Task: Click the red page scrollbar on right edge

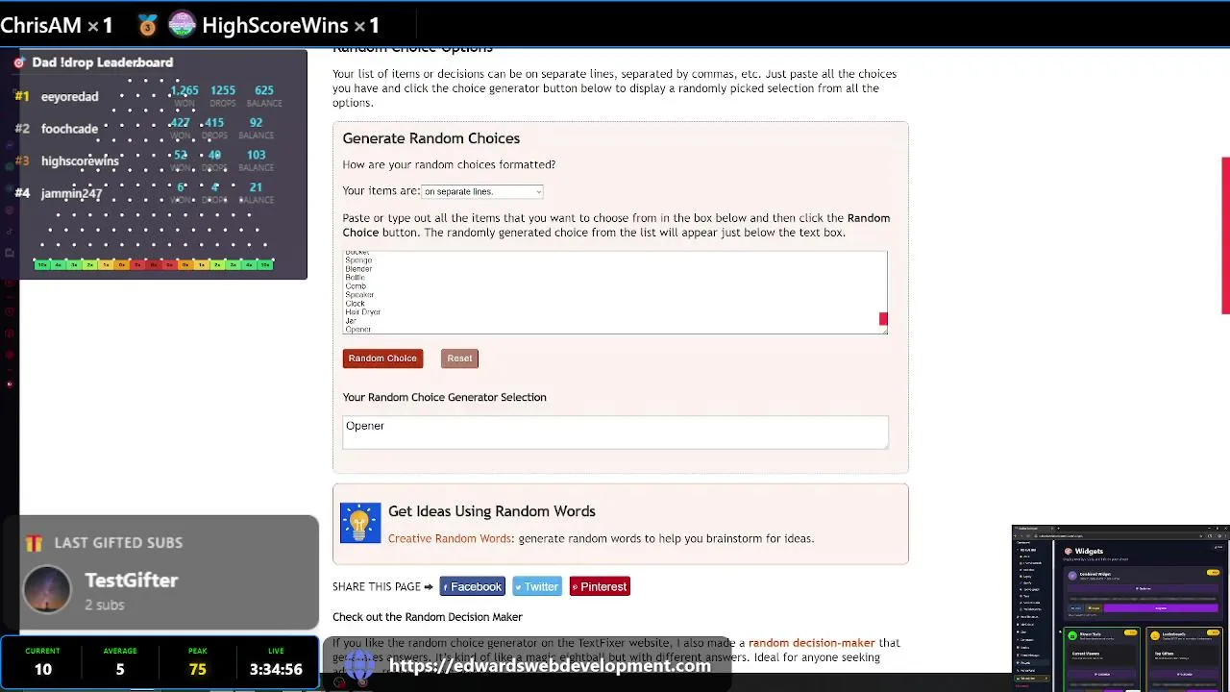Action: click(1225, 235)
